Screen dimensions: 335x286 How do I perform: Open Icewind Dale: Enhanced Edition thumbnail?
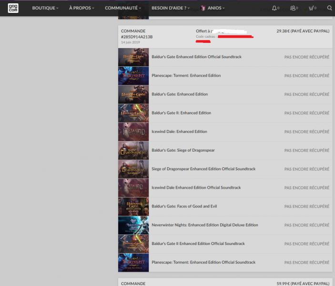pos(133,132)
